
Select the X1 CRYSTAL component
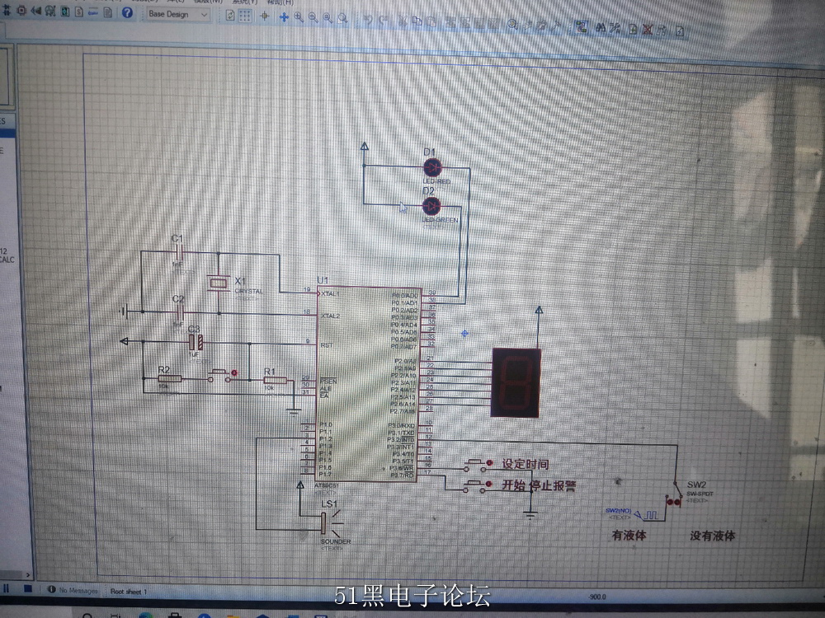219,283
